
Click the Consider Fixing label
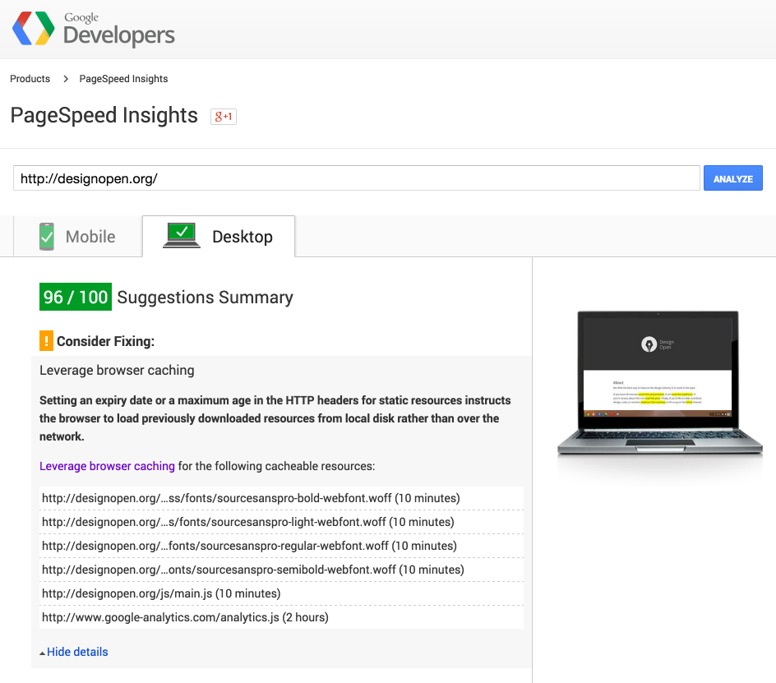[x=105, y=341]
